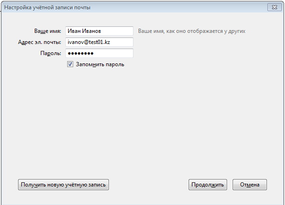The height and width of the screenshot is (205, 285).
Task: Click the hint 'Ваше имя, как оно отображается у других'
Action: pos(192,31)
